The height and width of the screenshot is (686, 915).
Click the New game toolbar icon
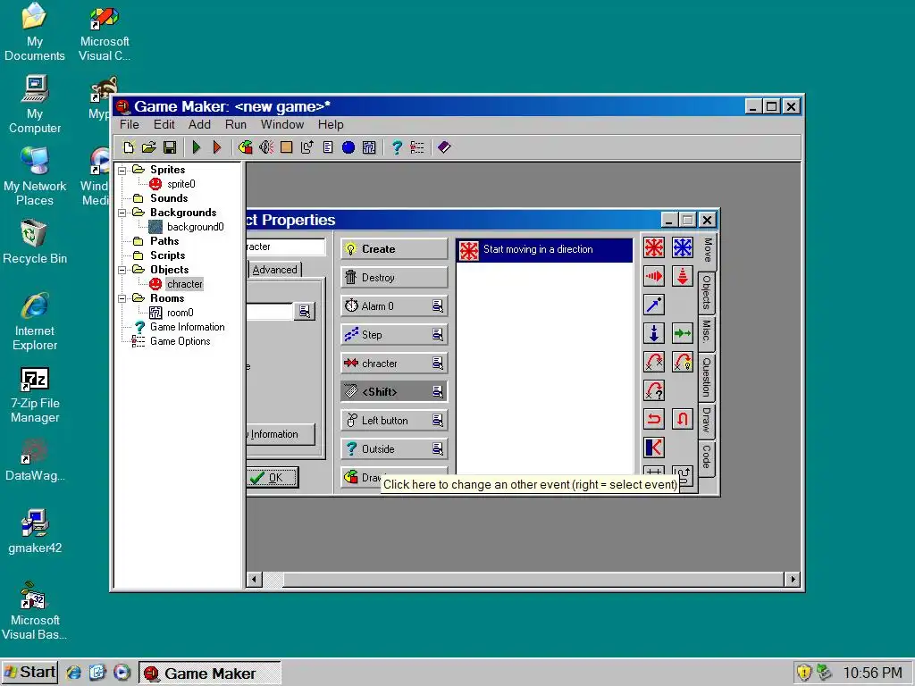pos(129,147)
